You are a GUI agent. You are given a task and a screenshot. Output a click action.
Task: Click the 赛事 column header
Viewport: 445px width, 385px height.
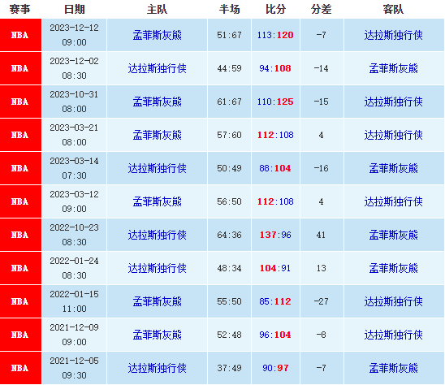pyautogui.click(x=19, y=10)
